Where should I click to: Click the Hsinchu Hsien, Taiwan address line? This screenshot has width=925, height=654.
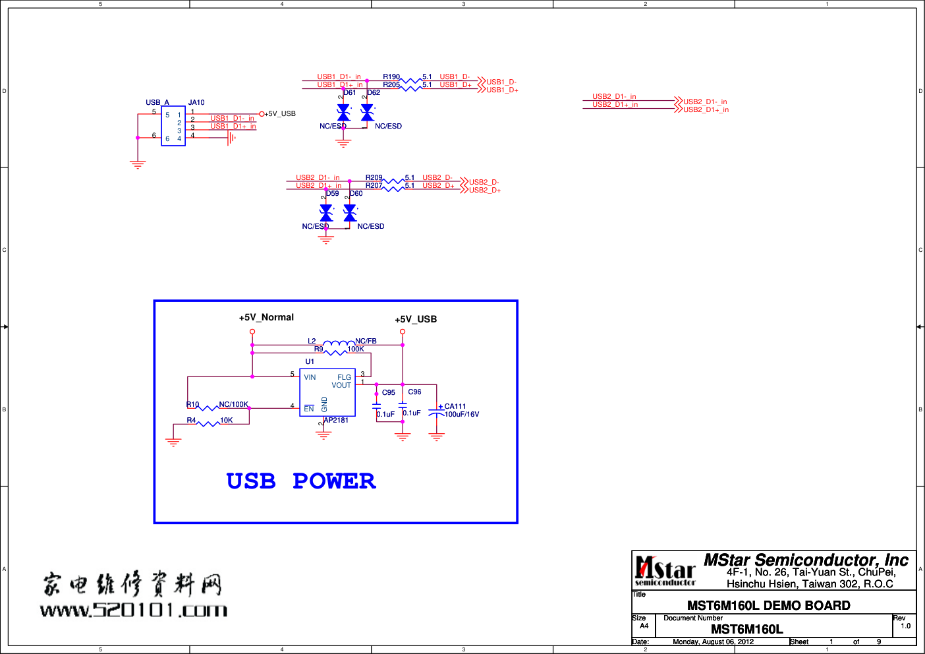pyautogui.click(x=810, y=583)
